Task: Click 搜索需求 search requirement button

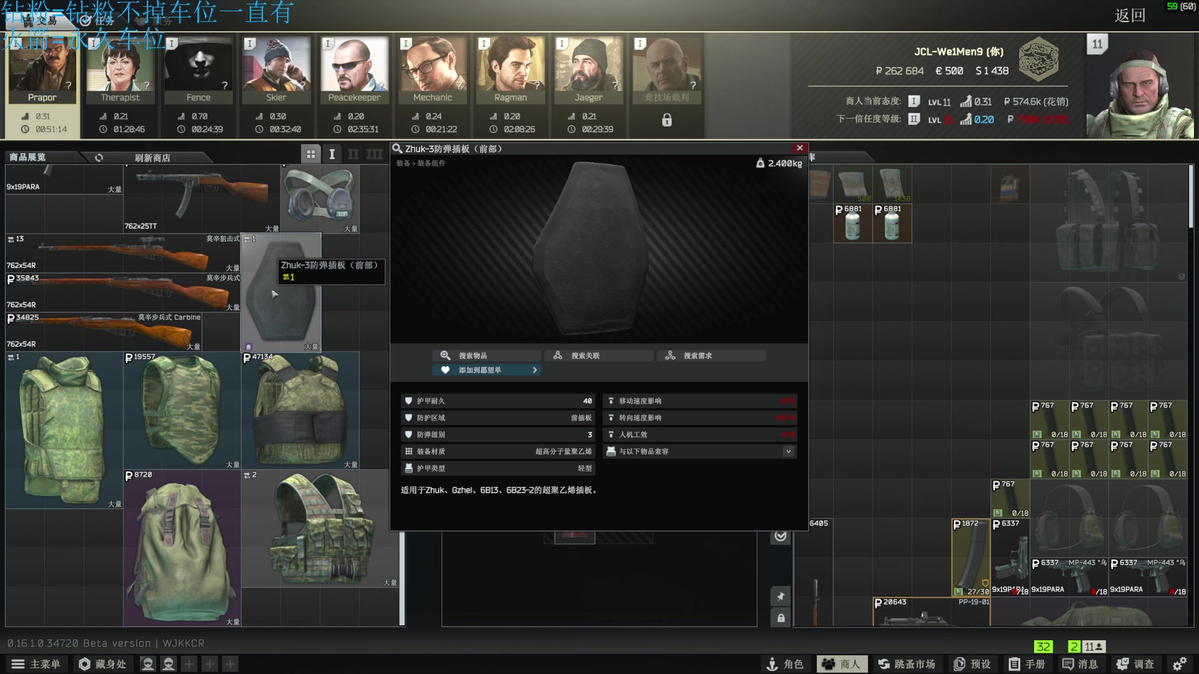Action: click(711, 356)
